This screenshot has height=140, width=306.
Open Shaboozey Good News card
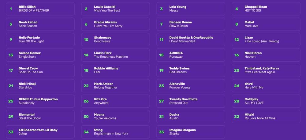(115, 40)
